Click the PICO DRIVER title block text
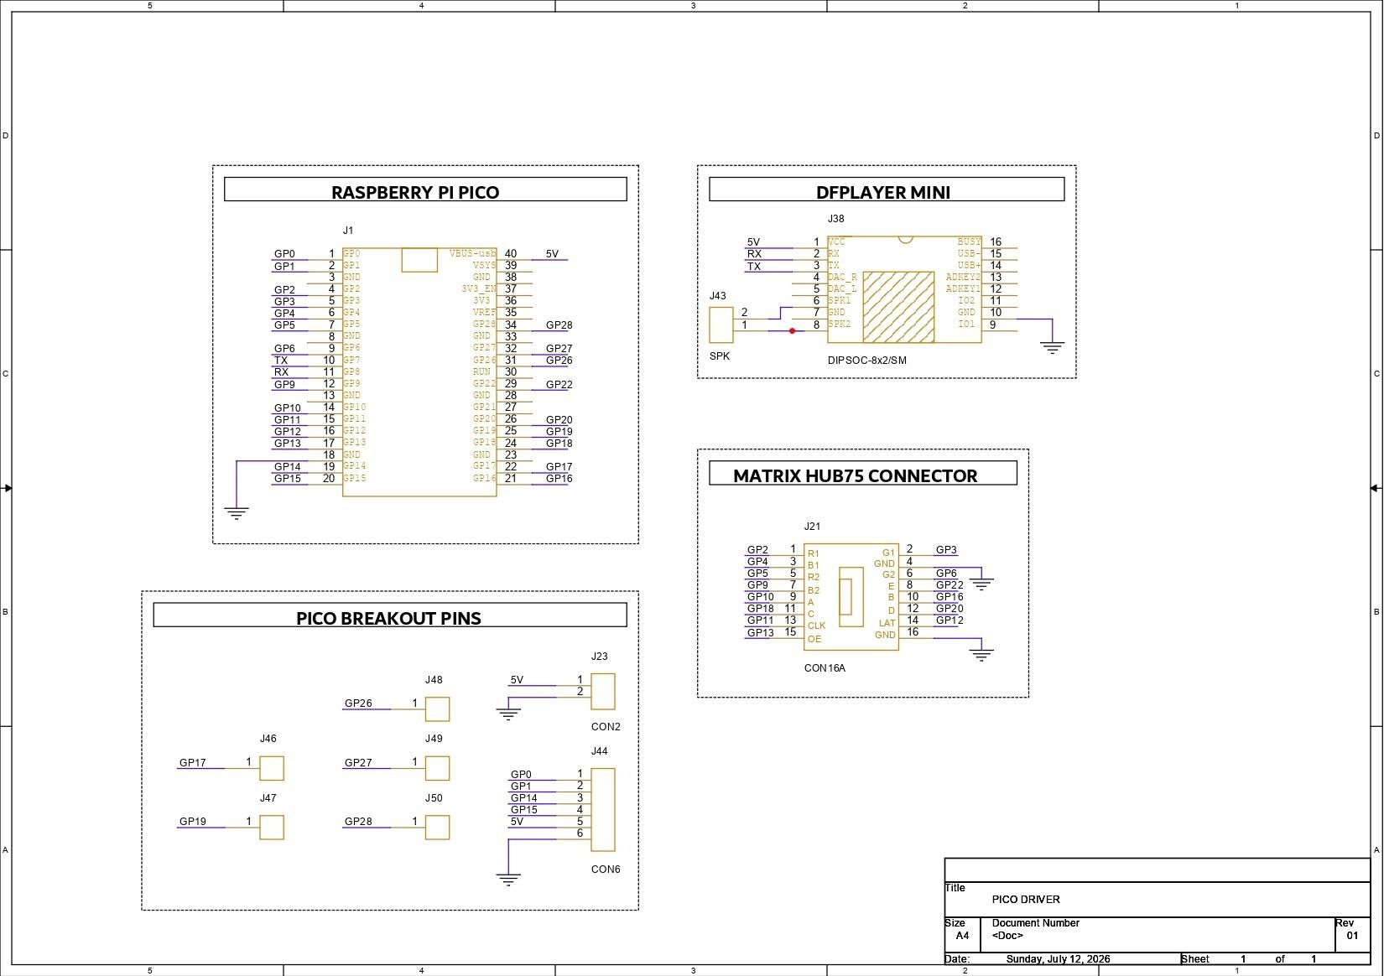This screenshot has height=976, width=1384. 1026,900
